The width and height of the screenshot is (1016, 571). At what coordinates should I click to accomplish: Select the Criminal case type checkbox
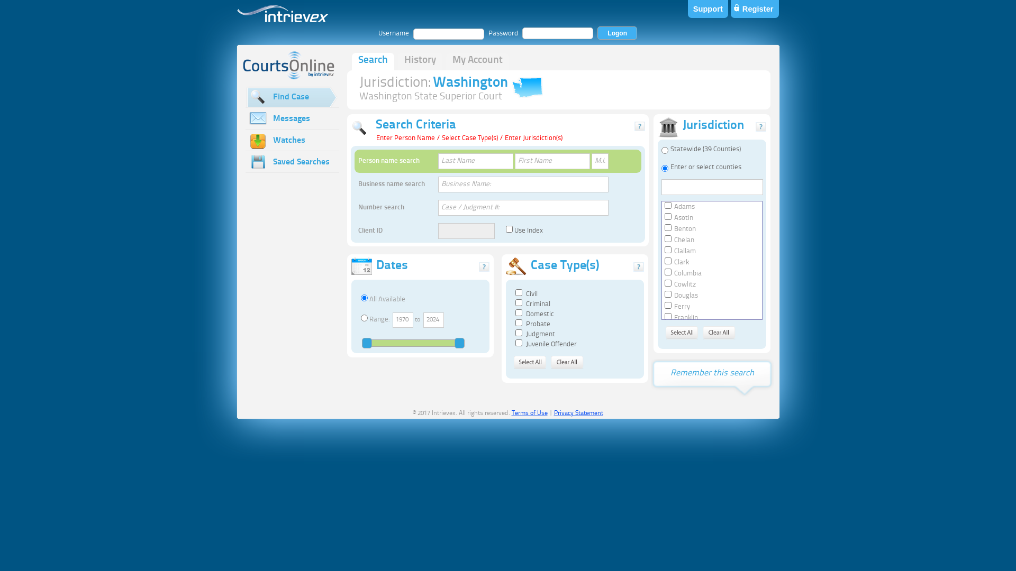tap(519, 302)
